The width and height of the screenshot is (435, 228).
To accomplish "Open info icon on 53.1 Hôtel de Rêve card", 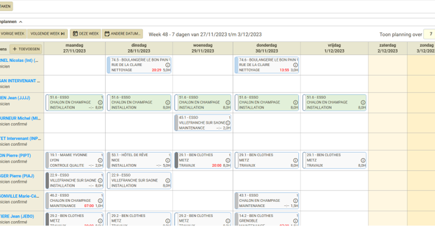I will point(168,160).
